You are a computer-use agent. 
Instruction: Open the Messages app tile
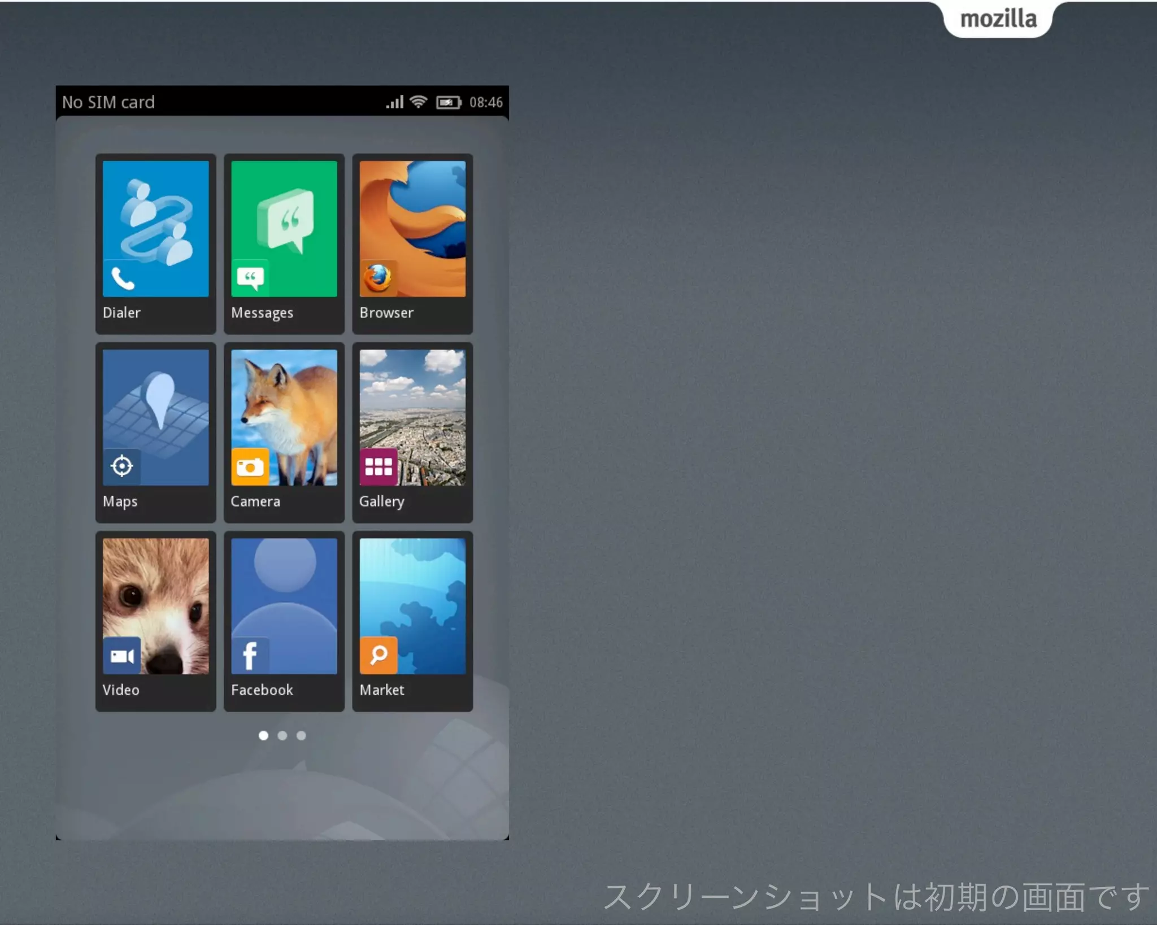click(284, 243)
